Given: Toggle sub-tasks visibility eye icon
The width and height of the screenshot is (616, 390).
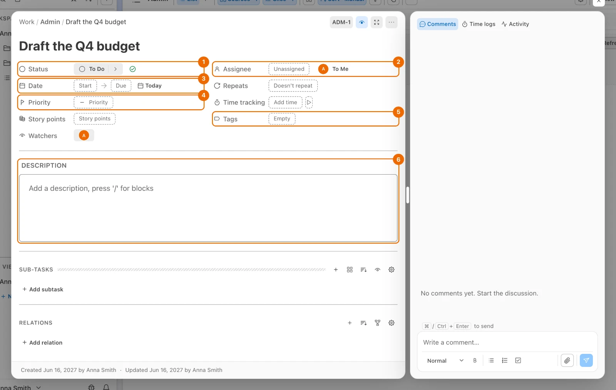Looking at the screenshot, I should 378,270.
